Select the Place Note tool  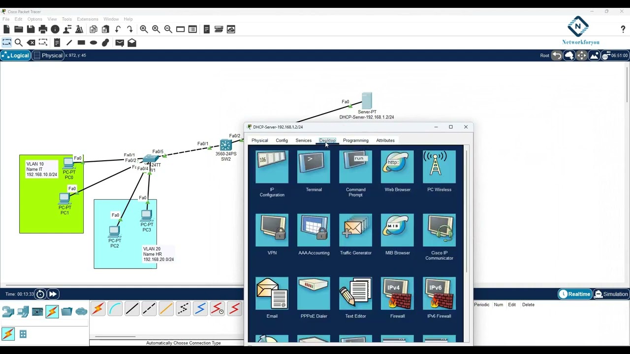tap(57, 43)
